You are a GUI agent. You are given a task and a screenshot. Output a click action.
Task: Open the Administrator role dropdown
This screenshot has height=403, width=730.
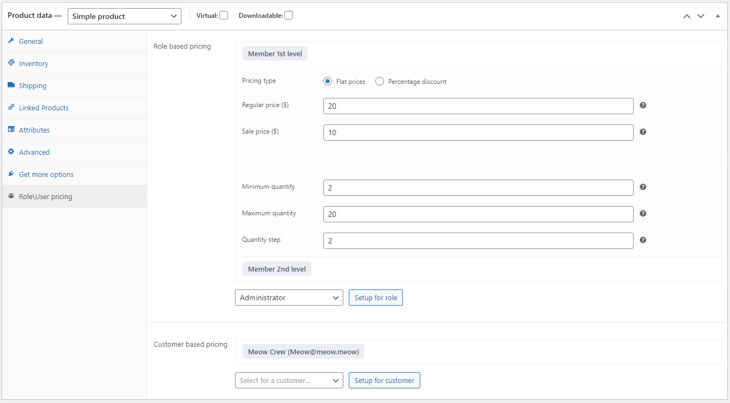[x=289, y=298]
